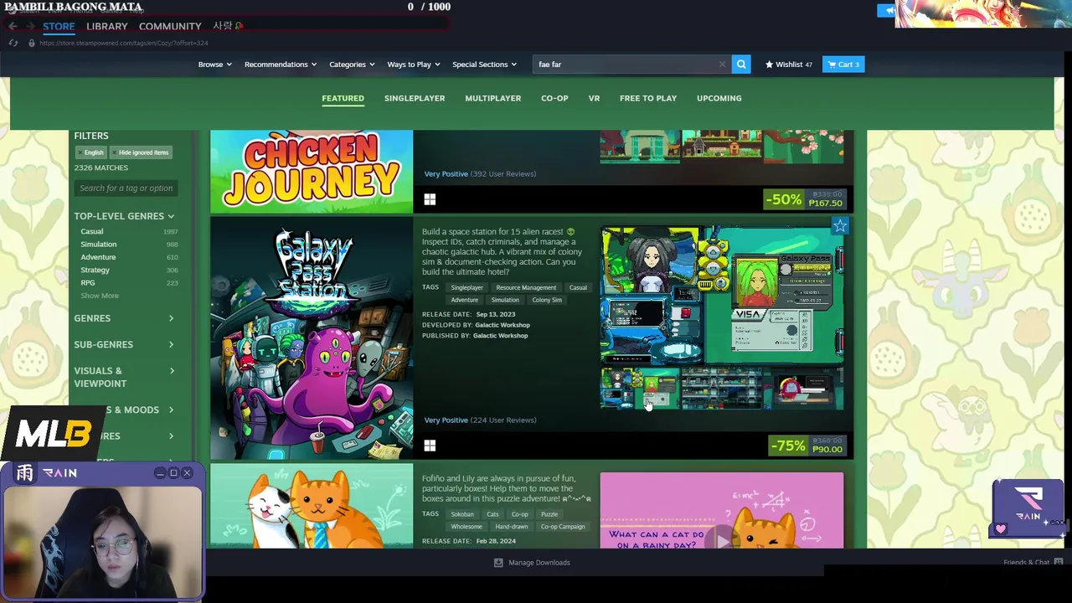The height and width of the screenshot is (603, 1072).
Task: Filter by the Simulation genre
Action: coord(99,245)
